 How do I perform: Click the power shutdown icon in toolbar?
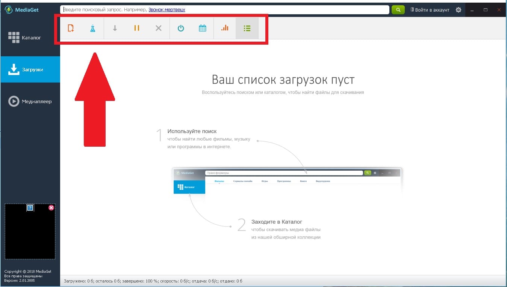(x=181, y=28)
